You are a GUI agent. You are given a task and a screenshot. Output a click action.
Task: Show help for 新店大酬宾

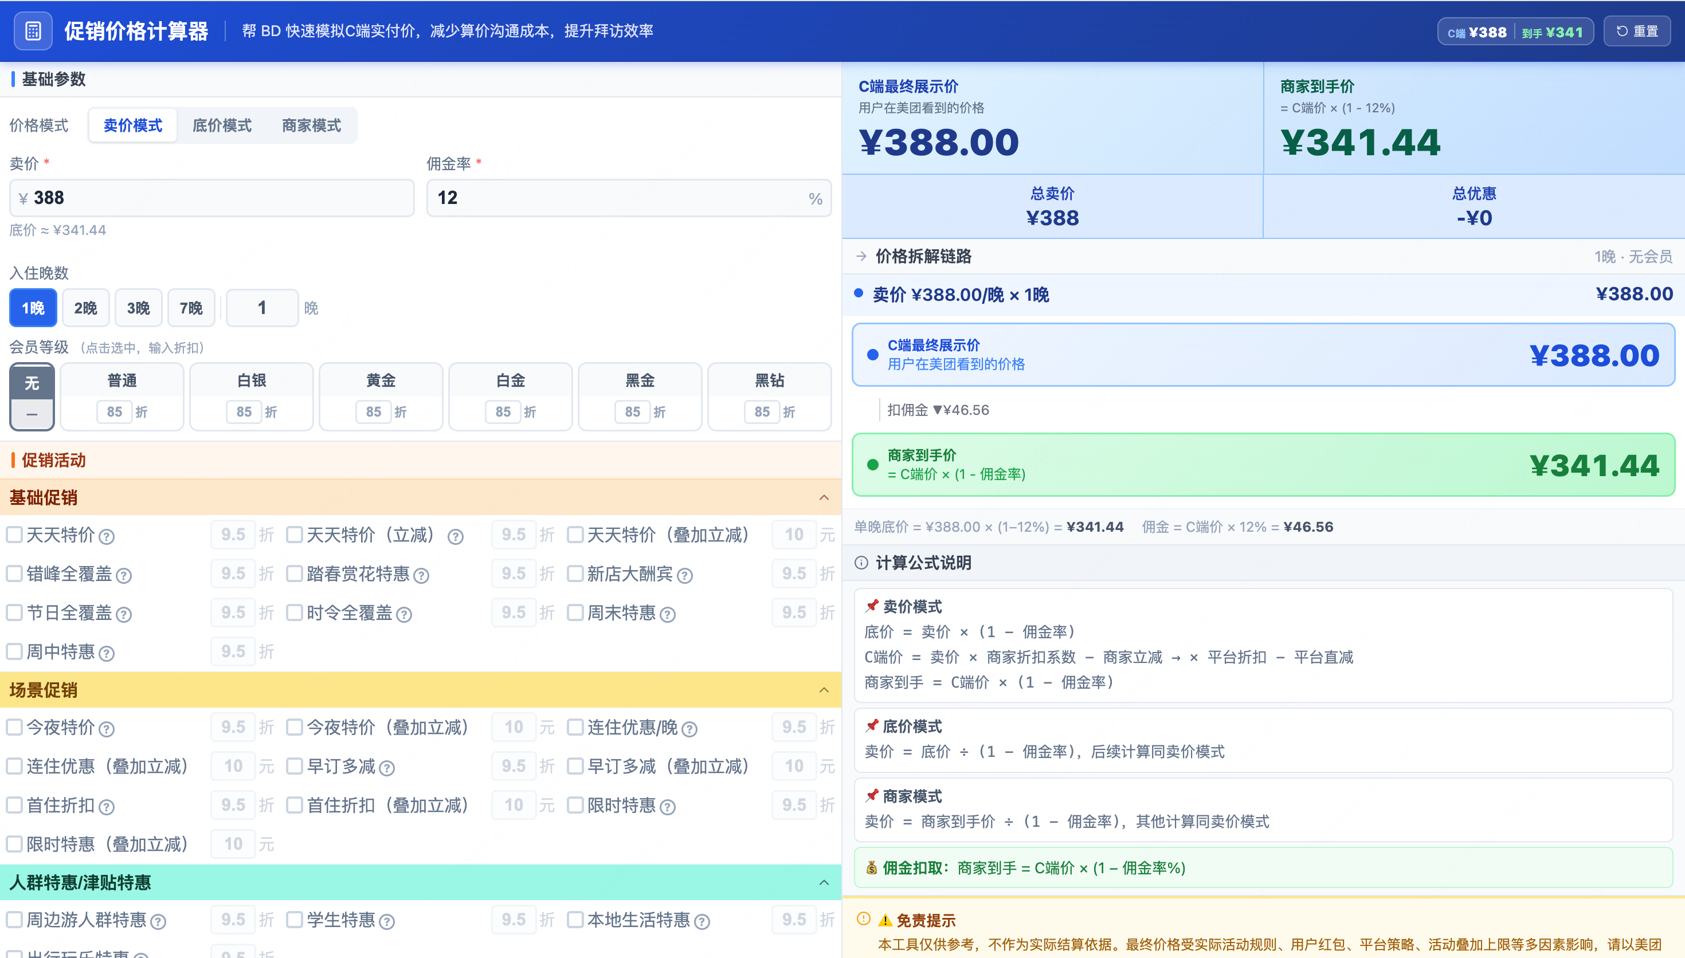click(x=684, y=575)
